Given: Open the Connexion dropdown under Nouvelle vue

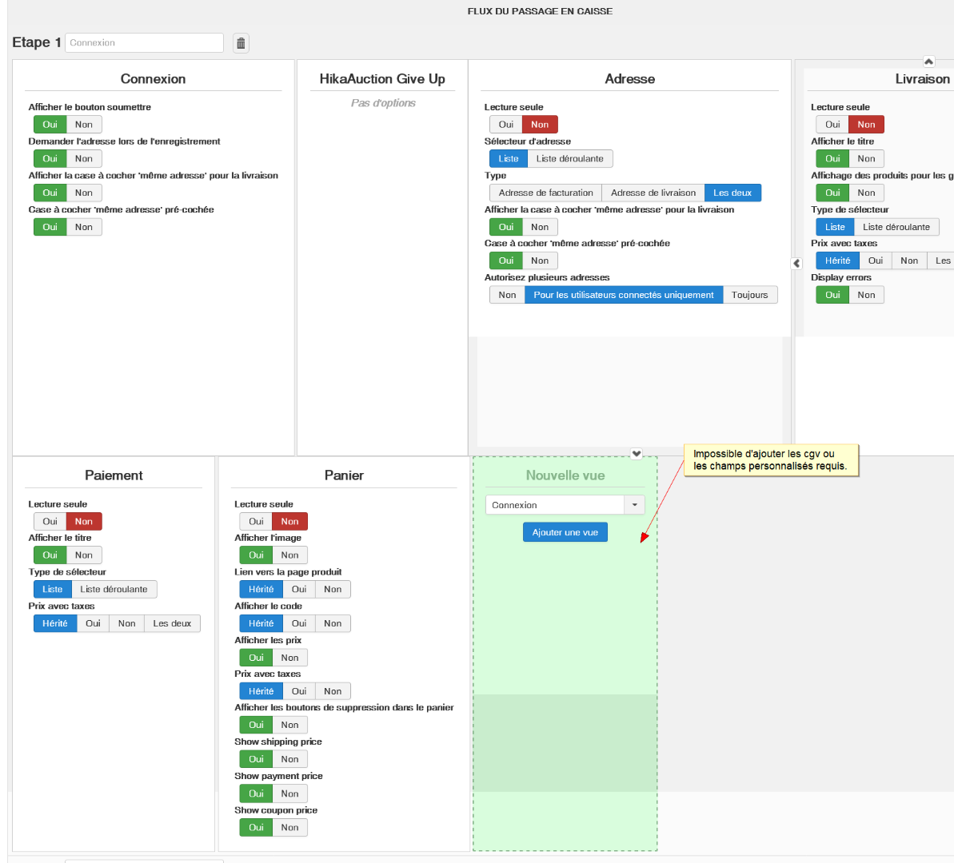Looking at the screenshot, I should pyautogui.click(x=634, y=505).
